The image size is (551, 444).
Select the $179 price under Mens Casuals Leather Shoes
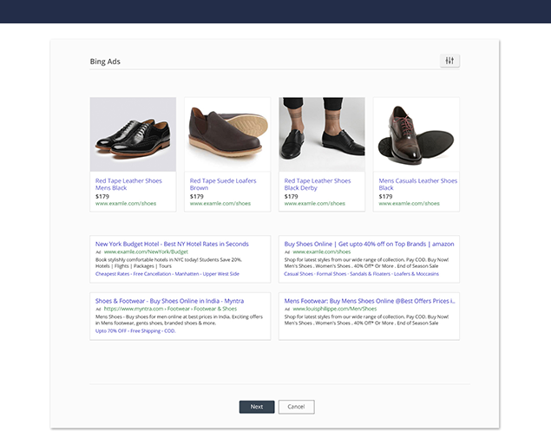click(385, 196)
